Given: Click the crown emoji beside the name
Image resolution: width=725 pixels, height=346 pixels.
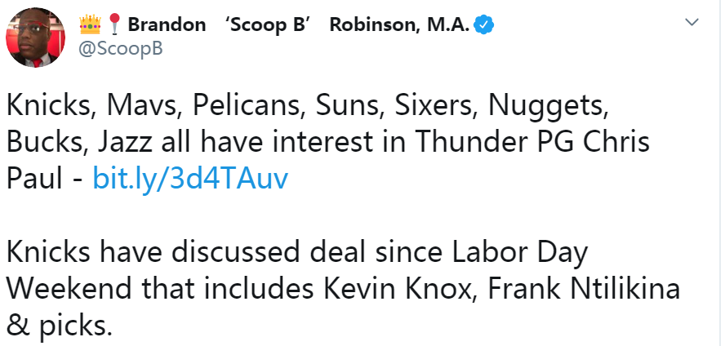Looking at the screenshot, I should (x=90, y=24).
